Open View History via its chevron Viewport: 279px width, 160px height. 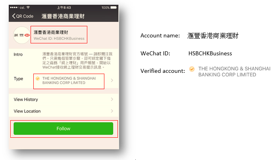[112, 99]
